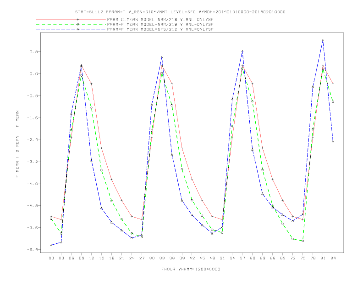Image resolution: width=363 pixels, height=281 pixels.
Task: Select the legend entry PARM=O_MEAN MODEL=NAM/218
Action: coord(160,19)
